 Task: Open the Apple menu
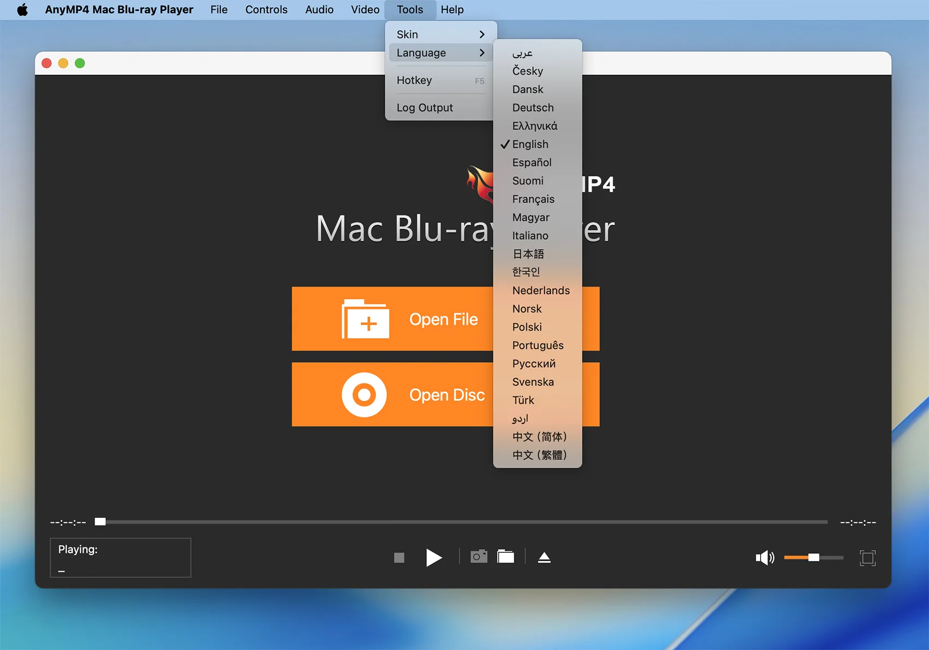22,10
